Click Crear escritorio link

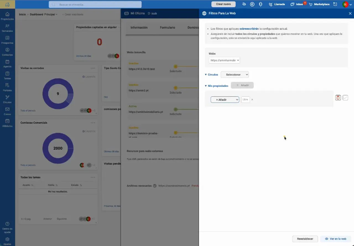(x=73, y=14)
